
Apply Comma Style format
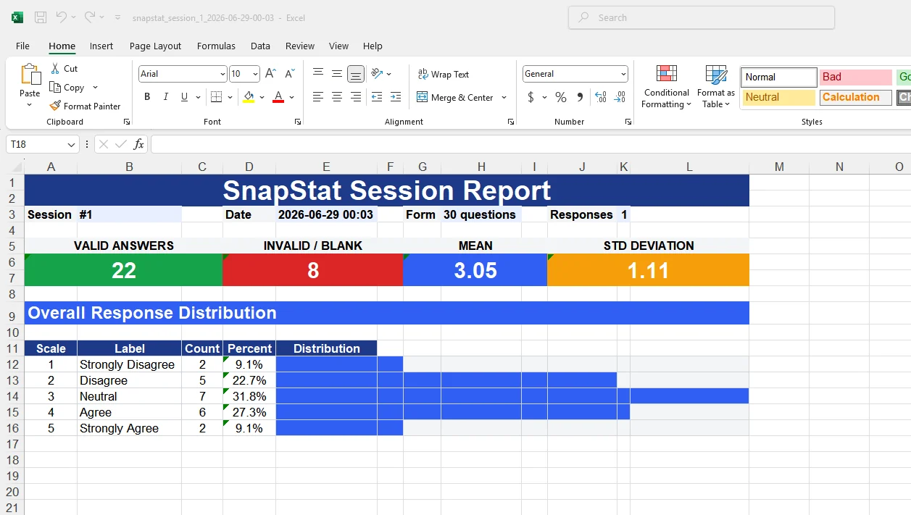[580, 97]
